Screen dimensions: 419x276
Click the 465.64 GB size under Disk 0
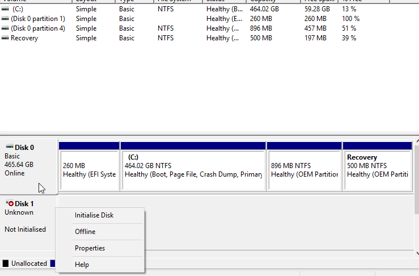point(19,164)
